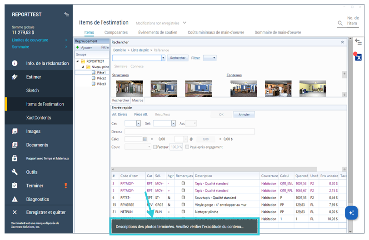Switch to the Composantes tab

point(116,32)
